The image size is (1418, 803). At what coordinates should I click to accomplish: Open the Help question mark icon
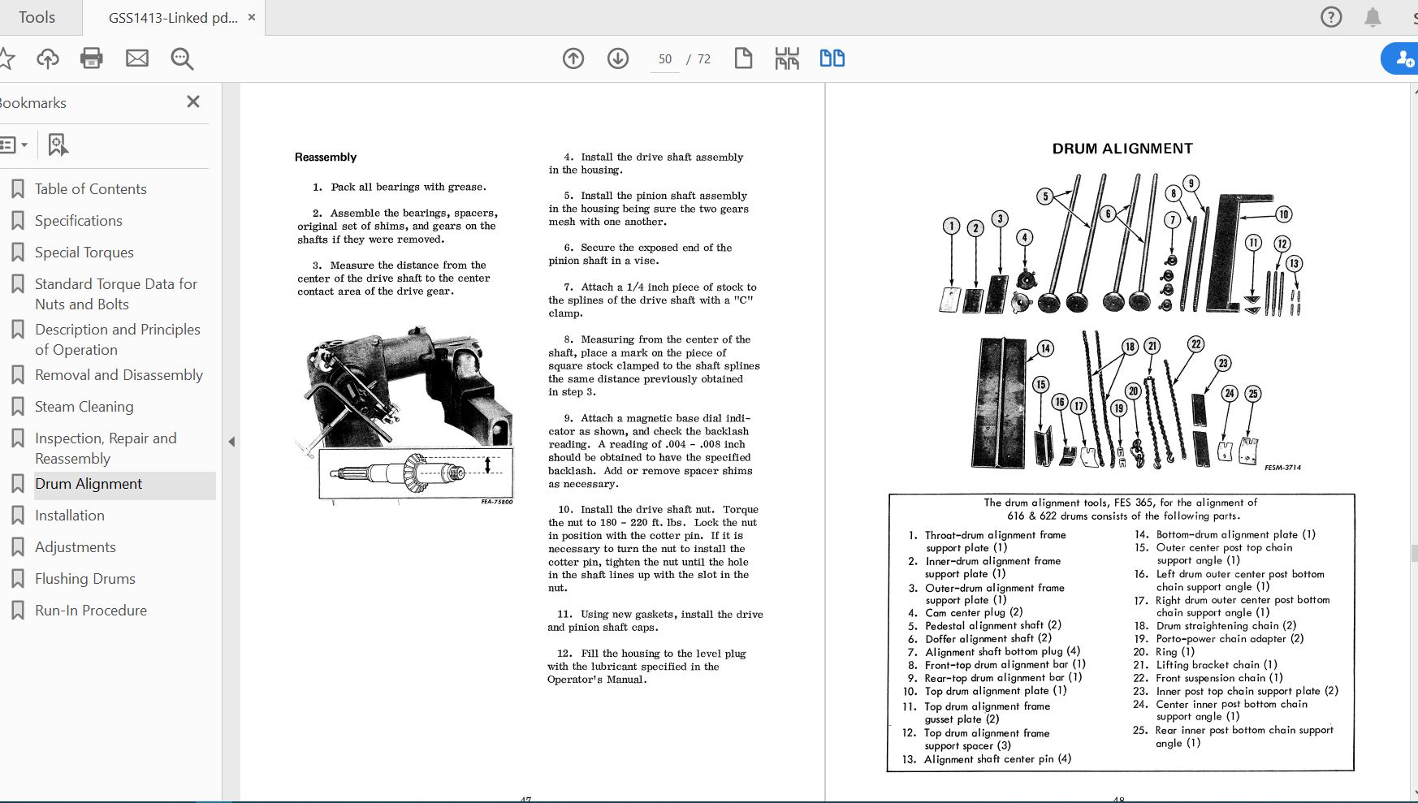(x=1331, y=17)
